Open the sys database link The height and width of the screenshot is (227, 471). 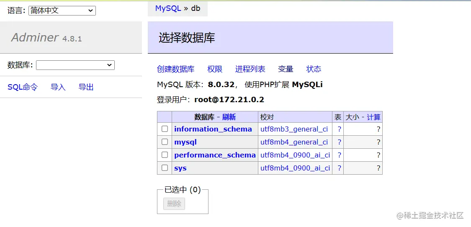[180, 168]
